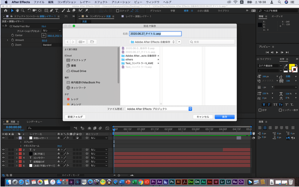The image size is (299, 187).
Task: Click the eyedropper in the Character panel
Action: point(286,66)
